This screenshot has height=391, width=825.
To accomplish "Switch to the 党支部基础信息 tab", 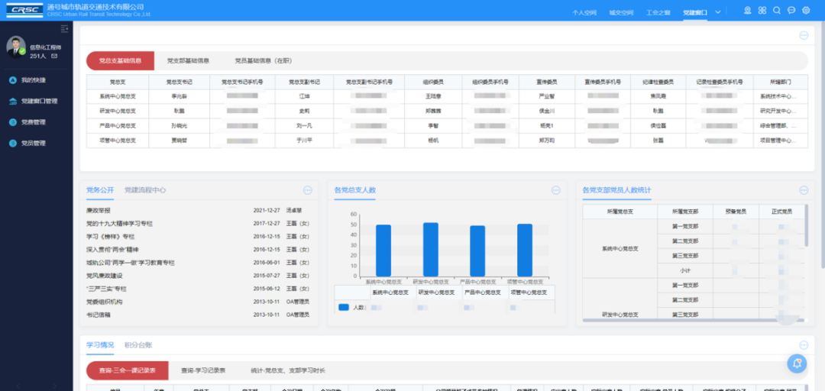I will tap(188, 60).
